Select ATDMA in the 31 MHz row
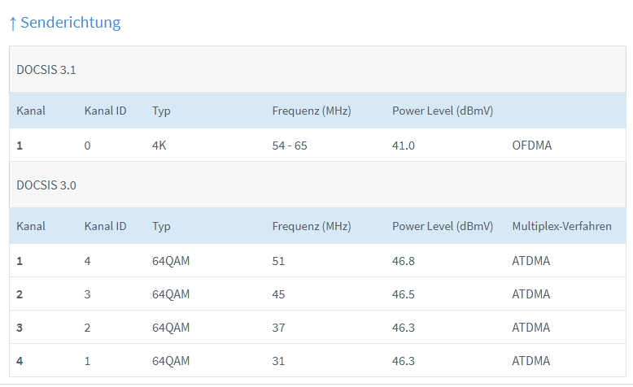 coord(530,361)
